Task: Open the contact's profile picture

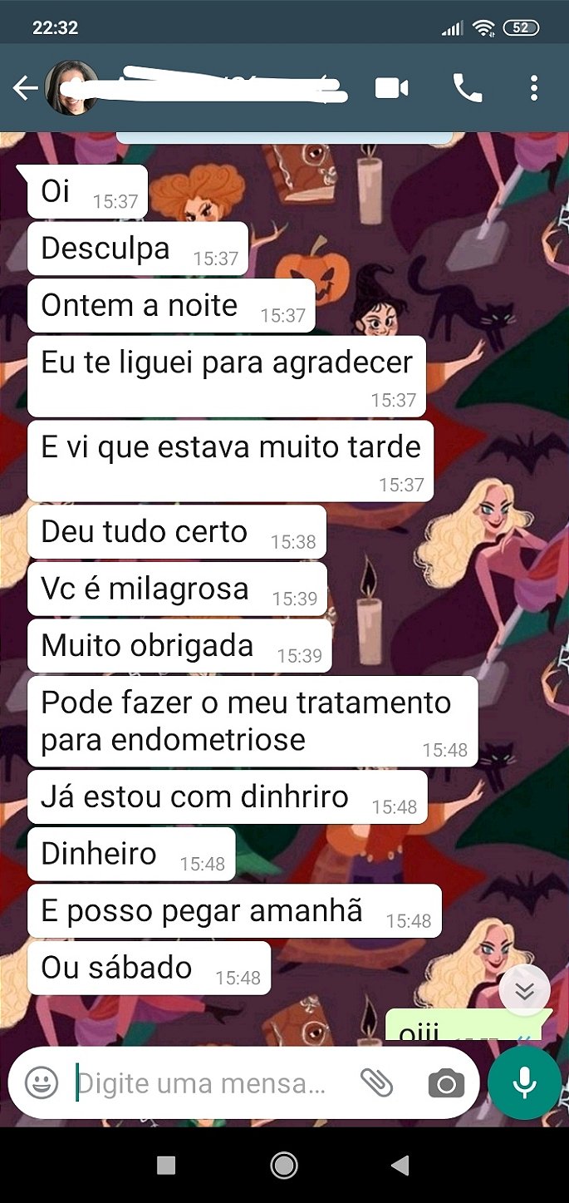Action: coord(71,88)
